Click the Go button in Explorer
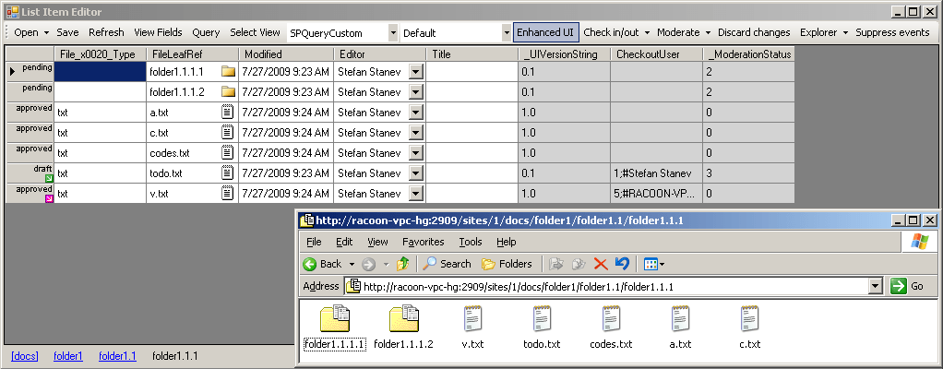 [908, 287]
